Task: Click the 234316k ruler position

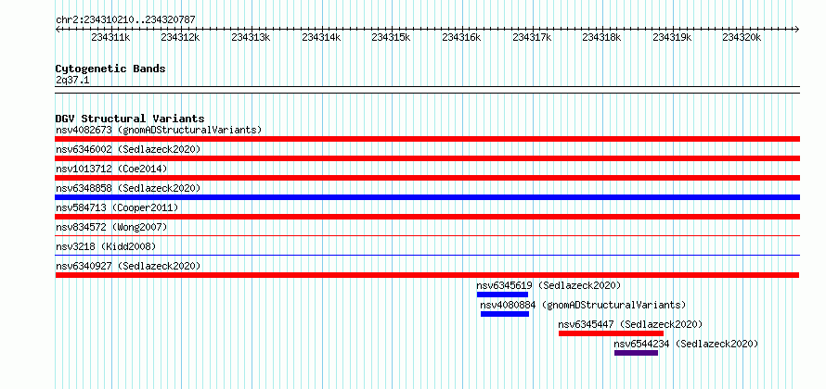Action: (x=461, y=37)
